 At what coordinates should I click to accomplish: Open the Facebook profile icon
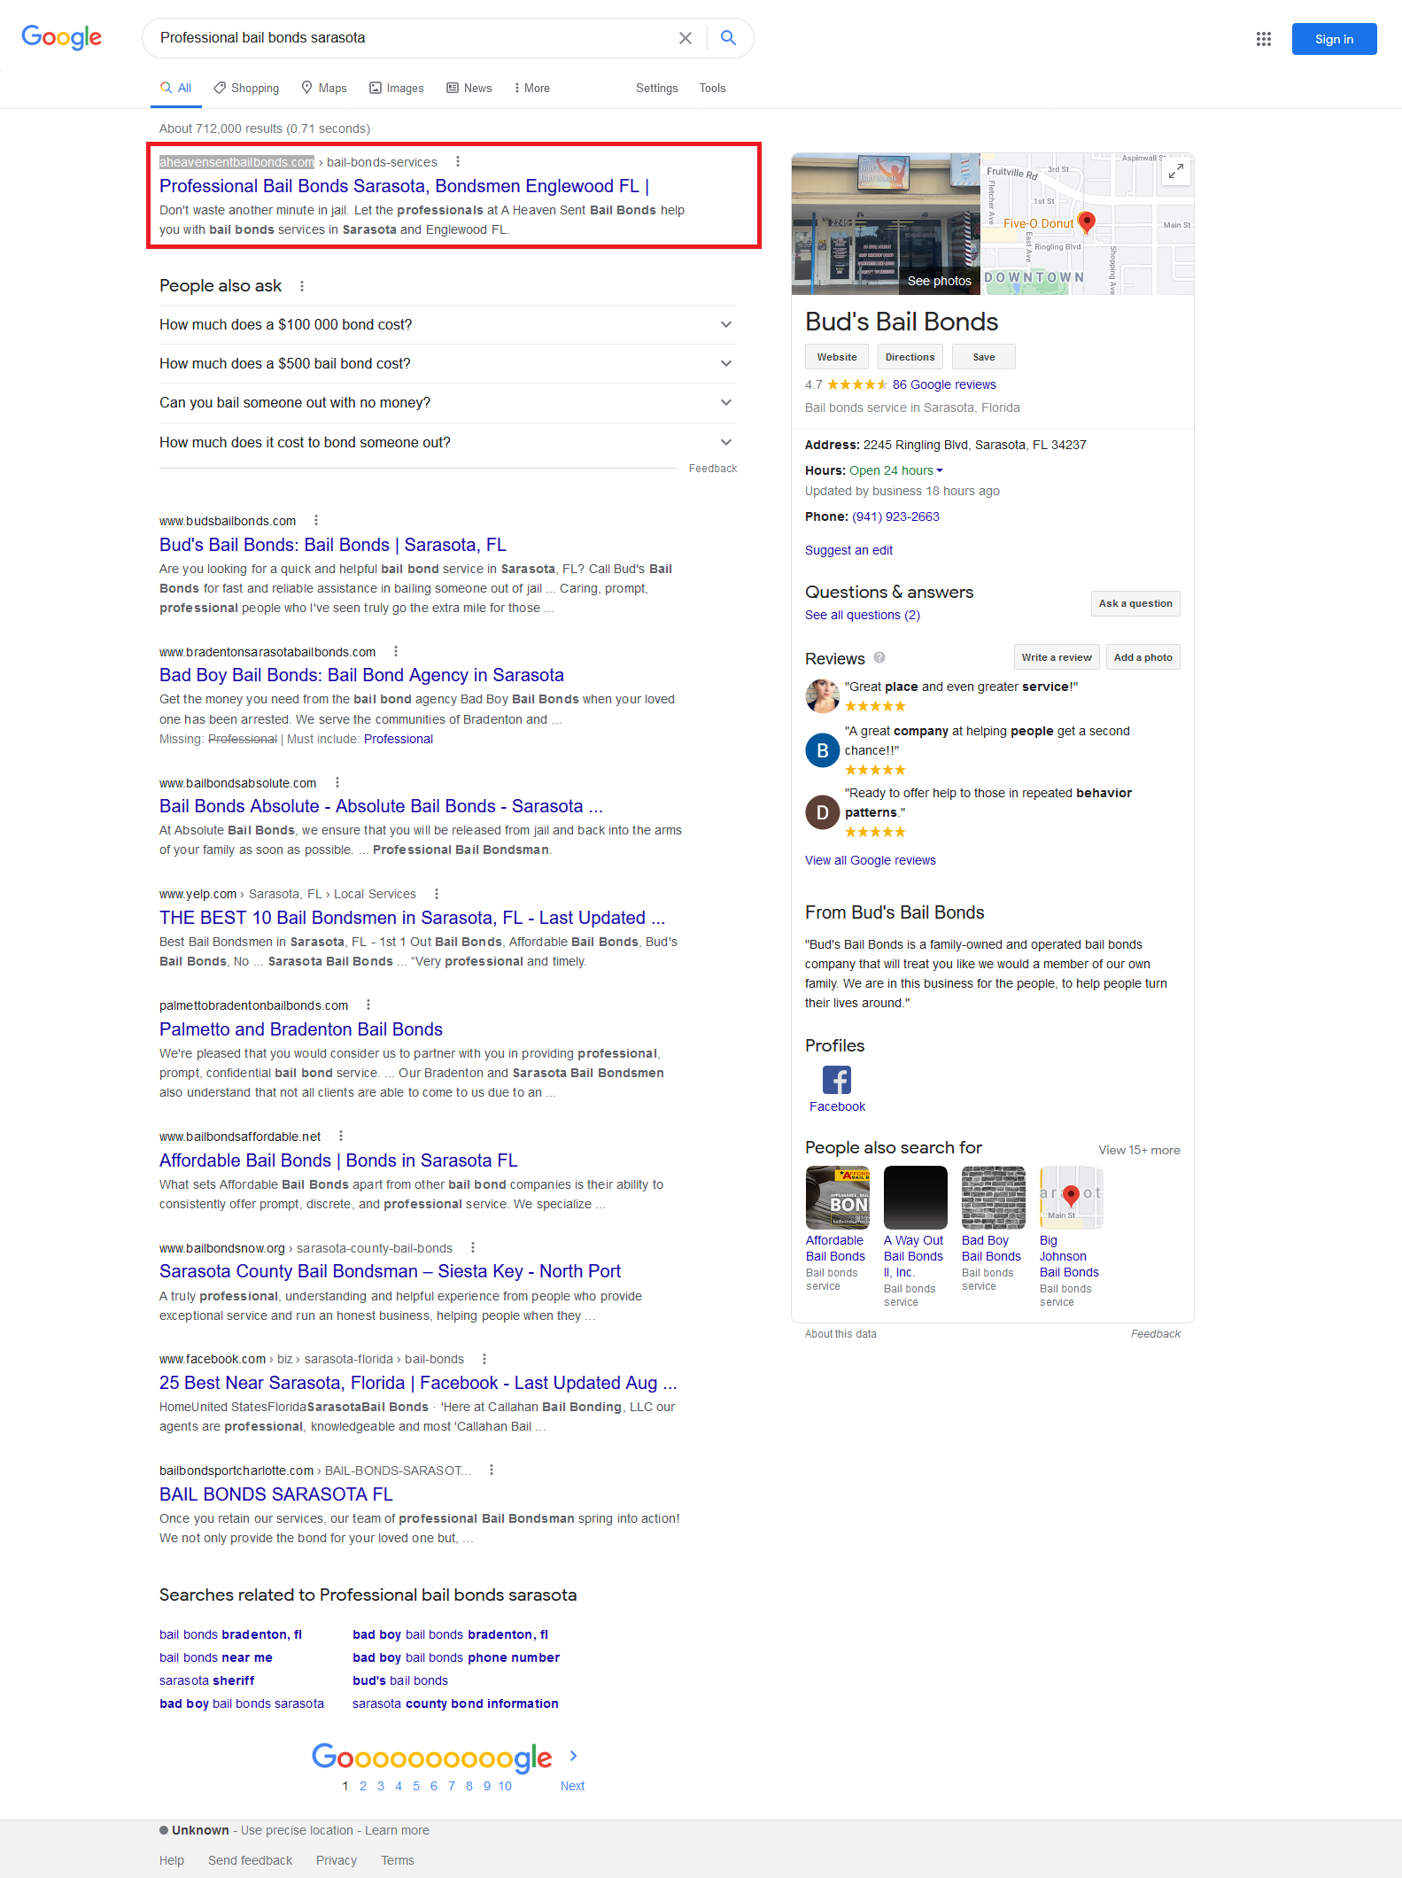[836, 1080]
